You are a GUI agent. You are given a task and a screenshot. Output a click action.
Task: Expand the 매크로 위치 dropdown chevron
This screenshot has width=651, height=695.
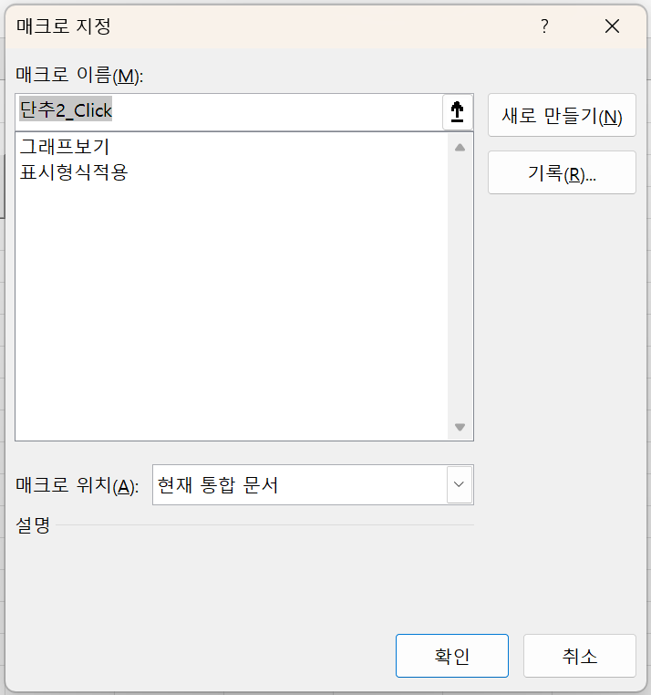(x=459, y=484)
